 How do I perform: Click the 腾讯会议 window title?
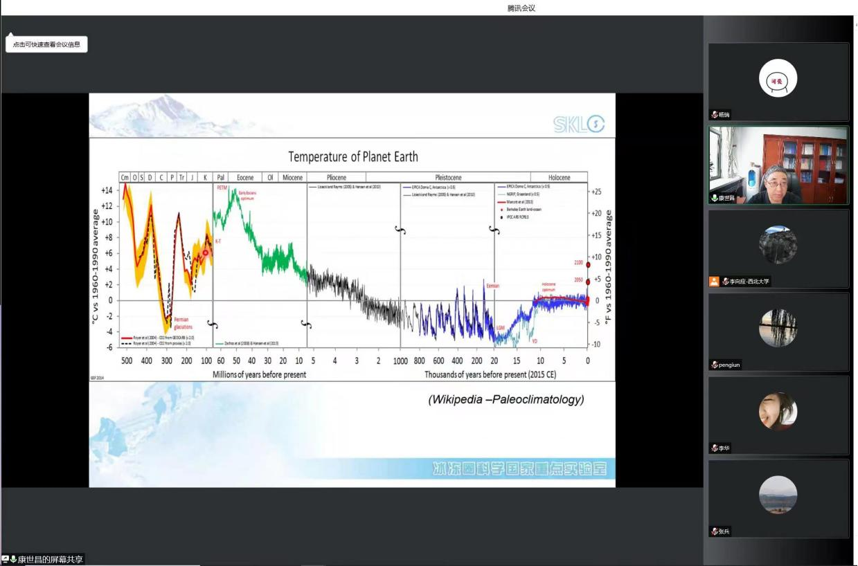(521, 8)
